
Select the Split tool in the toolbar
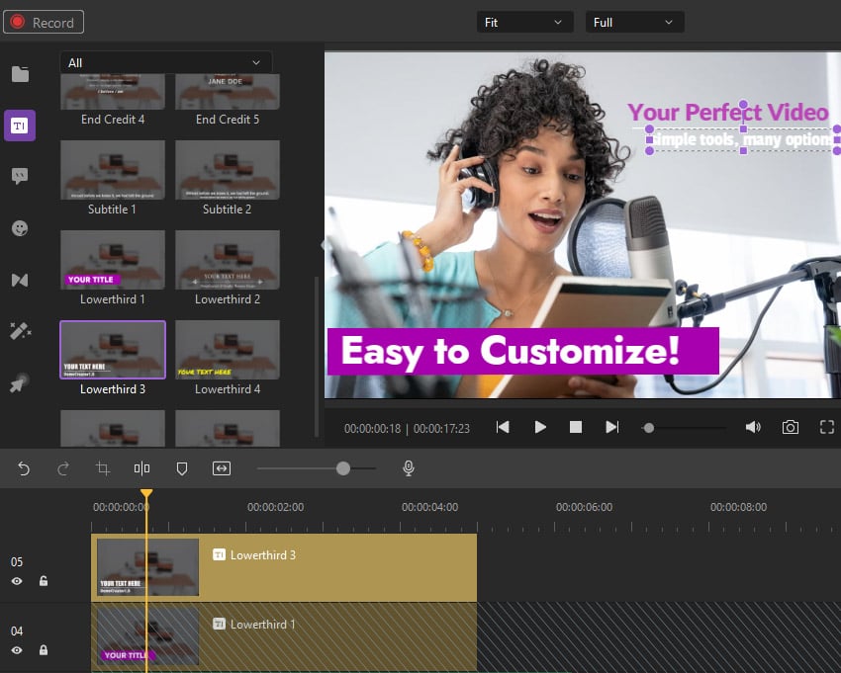(141, 467)
